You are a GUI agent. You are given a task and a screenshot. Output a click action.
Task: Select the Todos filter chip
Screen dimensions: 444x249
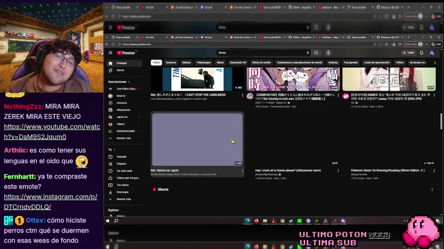pos(156,63)
